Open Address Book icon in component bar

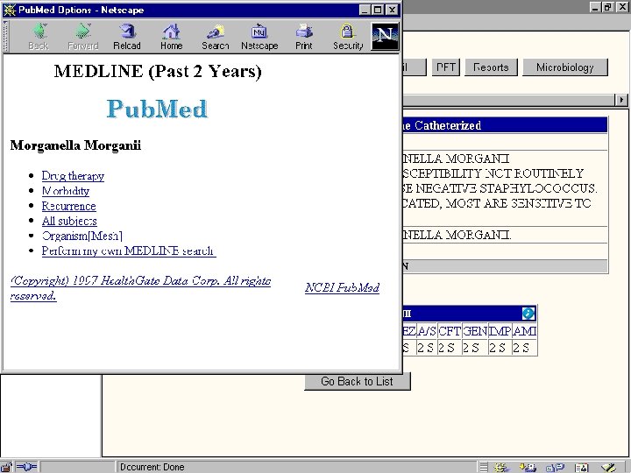[582, 468]
